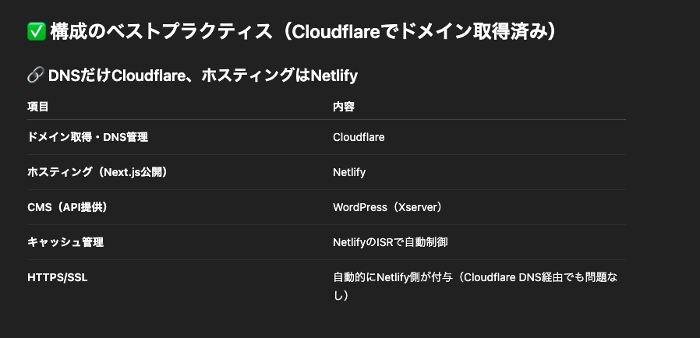Image resolution: width=700 pixels, height=338 pixels.
Task: Select the HTTPS/SSL row label
Action: click(57, 277)
